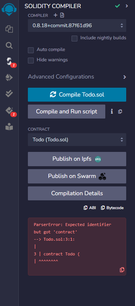Copy script icon beside Compile and Run
This screenshot has height=306, width=135.
120,112
